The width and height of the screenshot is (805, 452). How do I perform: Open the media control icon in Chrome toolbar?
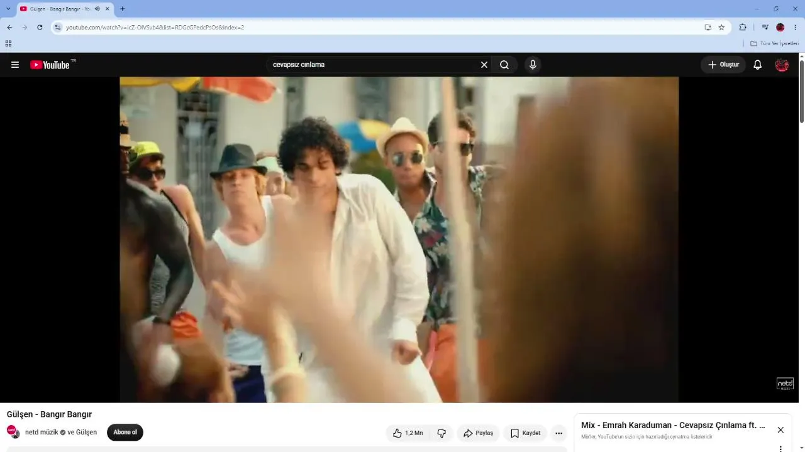pos(765,28)
